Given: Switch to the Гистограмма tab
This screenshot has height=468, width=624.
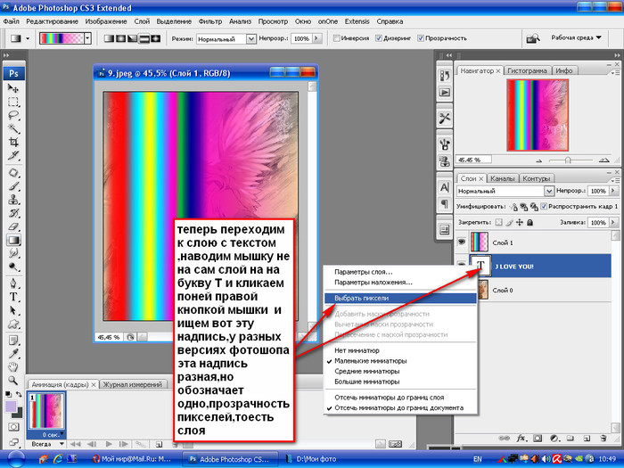Looking at the screenshot, I should [x=527, y=70].
